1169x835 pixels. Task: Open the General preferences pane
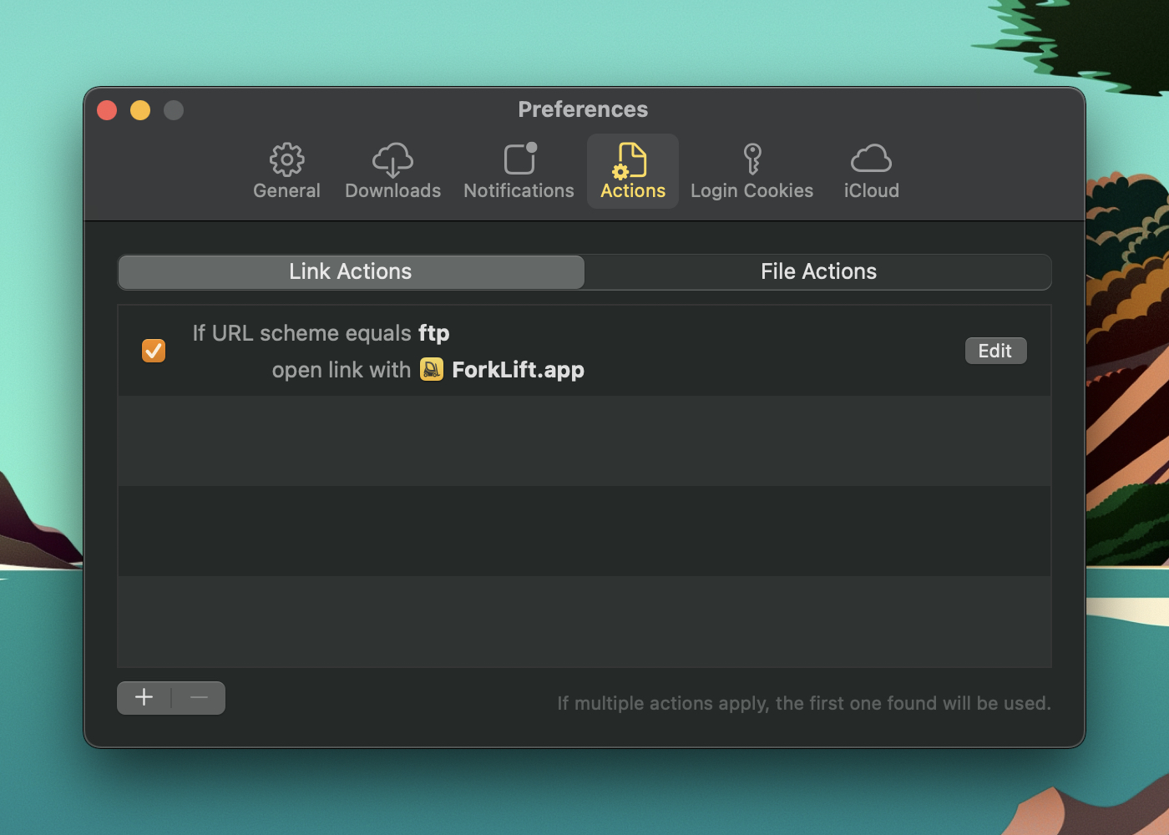(286, 172)
